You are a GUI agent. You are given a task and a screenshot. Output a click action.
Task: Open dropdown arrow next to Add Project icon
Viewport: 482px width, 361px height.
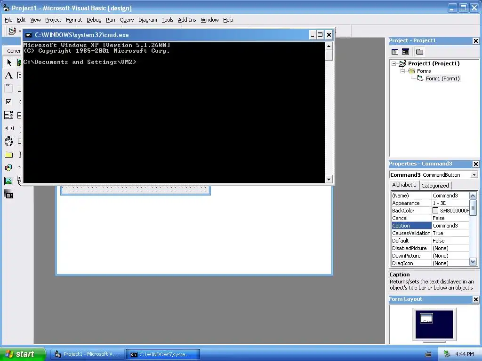pos(20,31)
